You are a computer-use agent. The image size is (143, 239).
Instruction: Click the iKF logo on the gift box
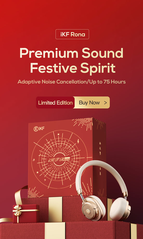[x=39, y=129]
